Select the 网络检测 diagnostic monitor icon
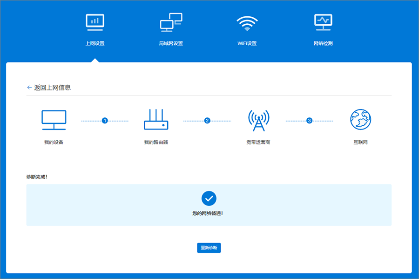419x279 pixels. tap(323, 22)
